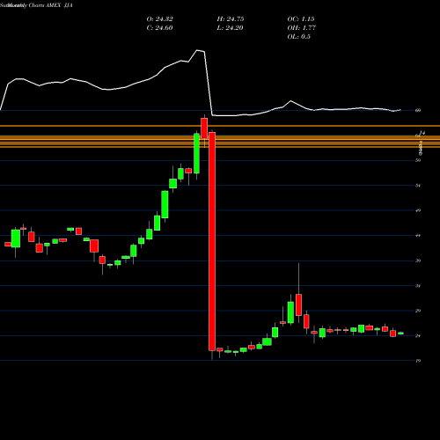Click the 'OL: 0.5' readout
440x440 pixels.
[298, 37]
